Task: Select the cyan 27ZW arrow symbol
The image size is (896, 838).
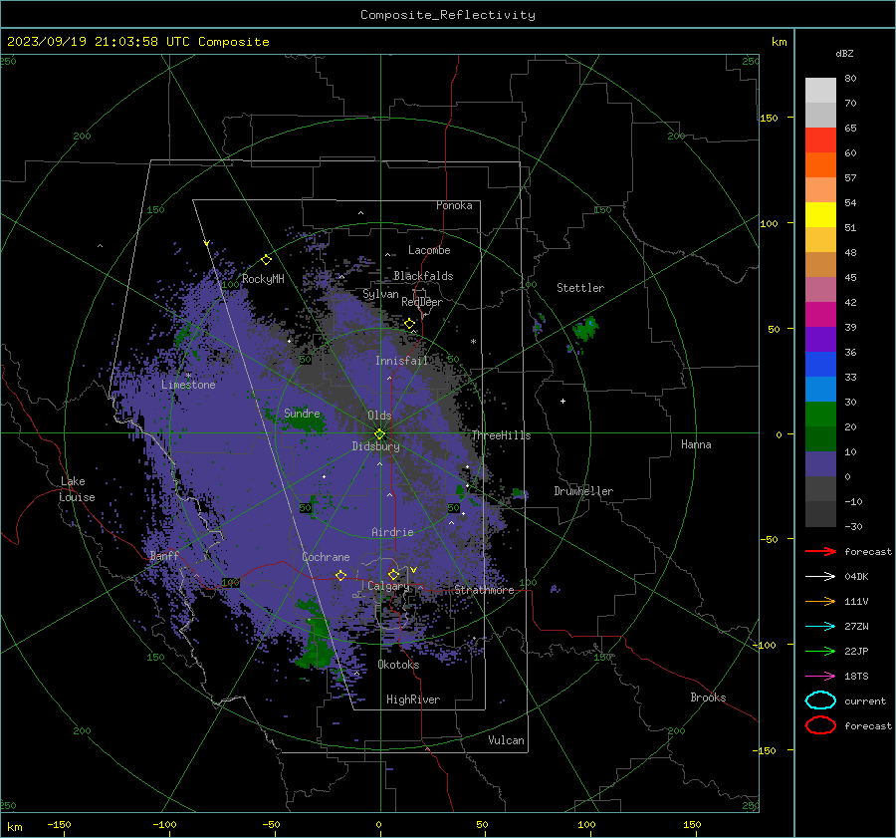Action: tap(820, 626)
